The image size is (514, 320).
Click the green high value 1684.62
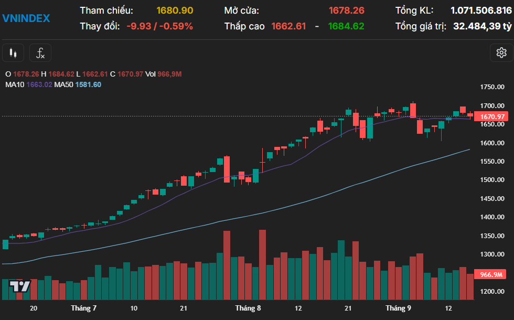coord(346,26)
